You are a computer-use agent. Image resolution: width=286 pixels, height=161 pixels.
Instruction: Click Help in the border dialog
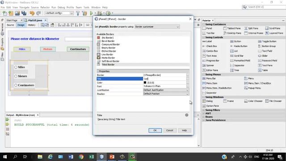click(x=184, y=130)
